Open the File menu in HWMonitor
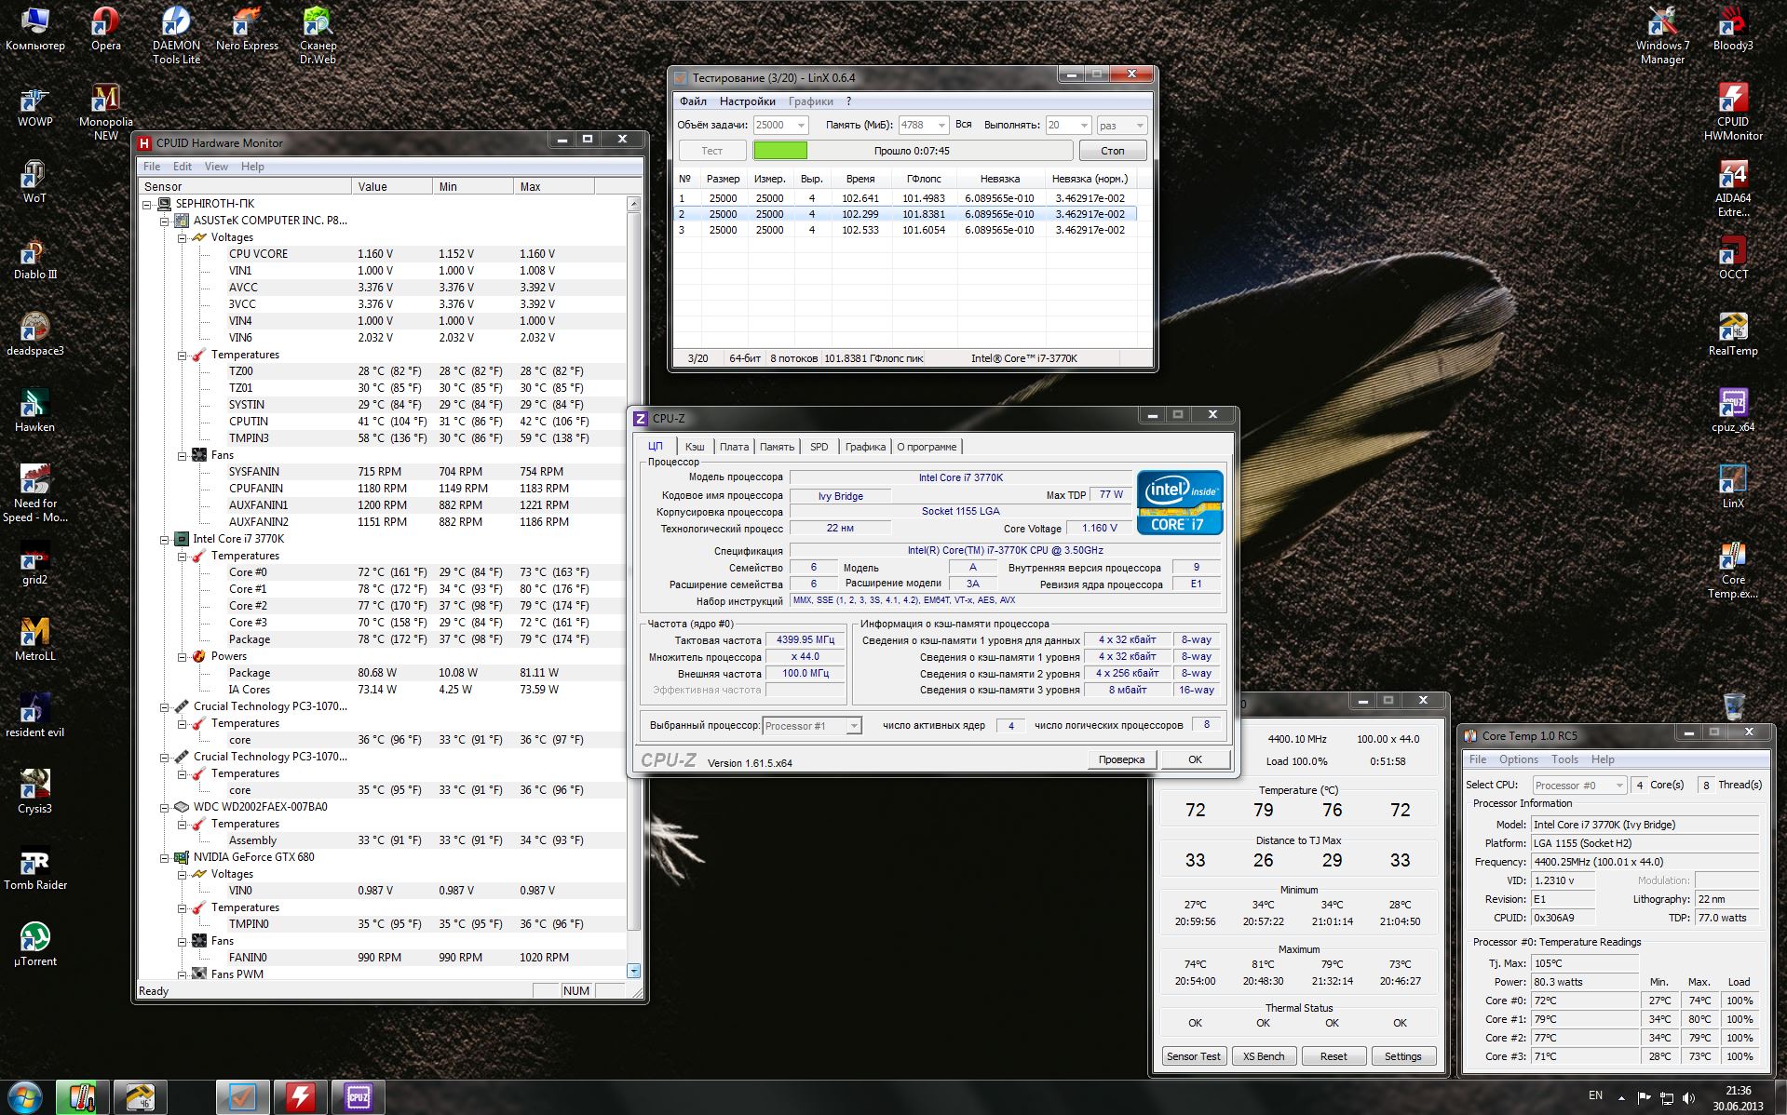Screen dimensions: 1787x1115 (152, 167)
